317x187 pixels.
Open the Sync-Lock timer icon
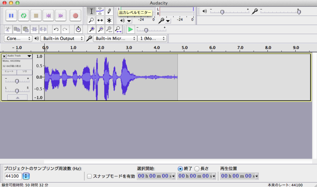click(x=78, y=30)
